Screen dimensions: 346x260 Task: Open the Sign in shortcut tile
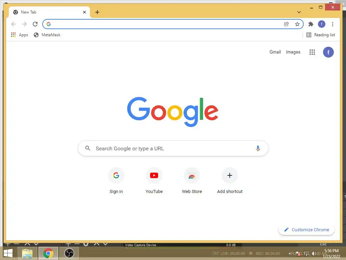point(116,181)
